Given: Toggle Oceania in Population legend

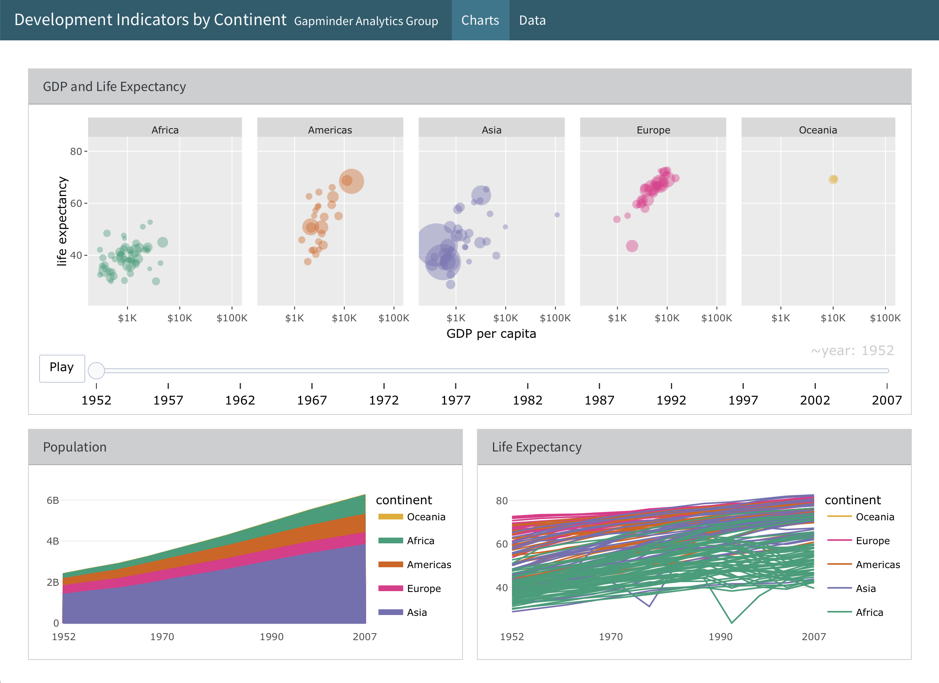Looking at the screenshot, I should 425,517.
